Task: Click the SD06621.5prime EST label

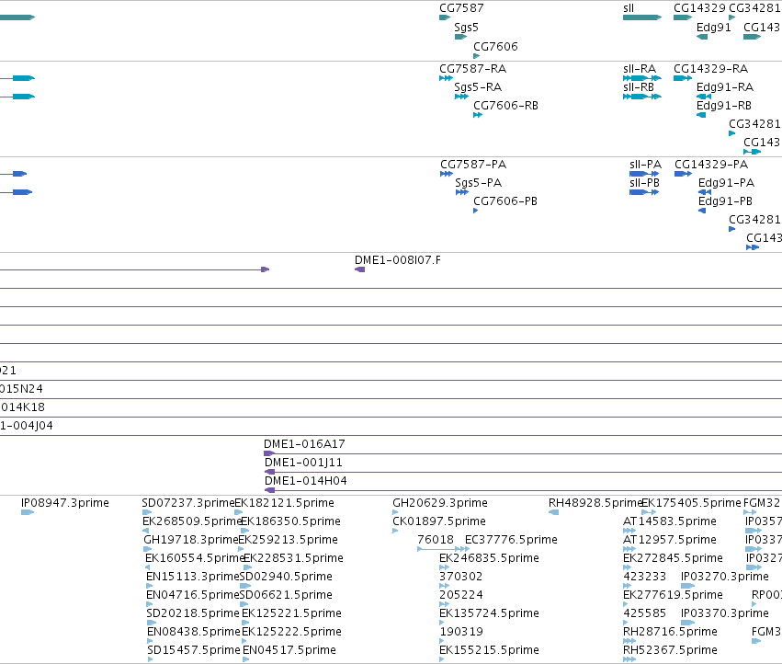Action: pyautogui.click(x=287, y=595)
